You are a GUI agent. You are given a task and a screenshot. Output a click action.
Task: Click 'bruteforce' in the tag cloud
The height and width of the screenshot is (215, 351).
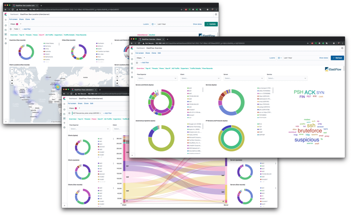point(310,131)
